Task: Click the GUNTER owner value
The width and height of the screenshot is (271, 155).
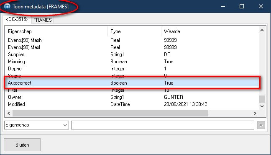Action: tap(174, 97)
